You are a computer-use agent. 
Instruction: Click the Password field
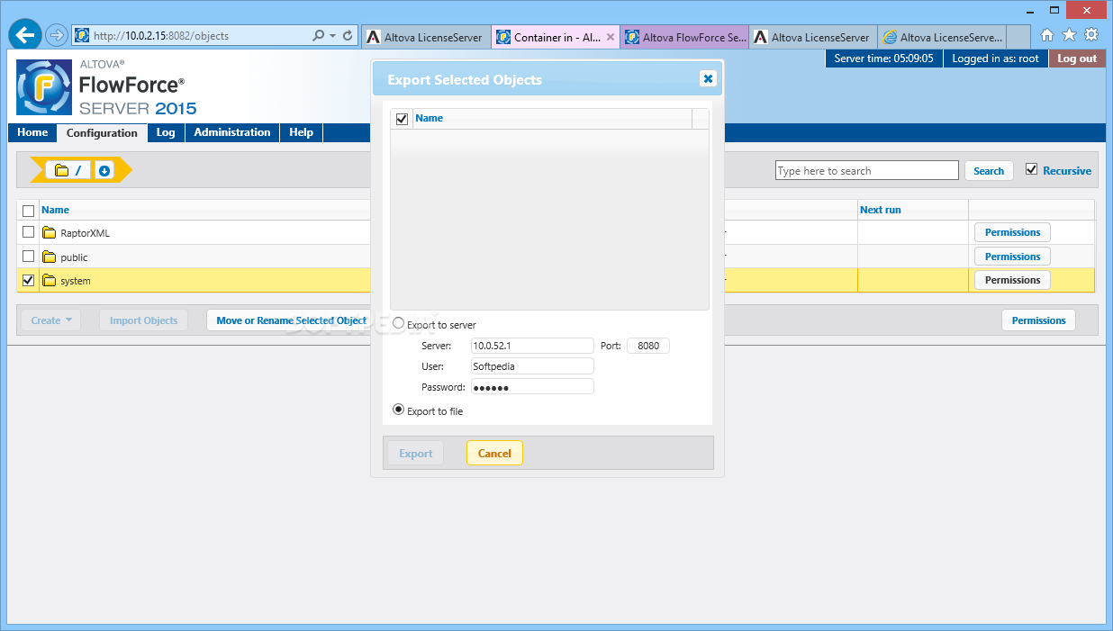(x=532, y=387)
